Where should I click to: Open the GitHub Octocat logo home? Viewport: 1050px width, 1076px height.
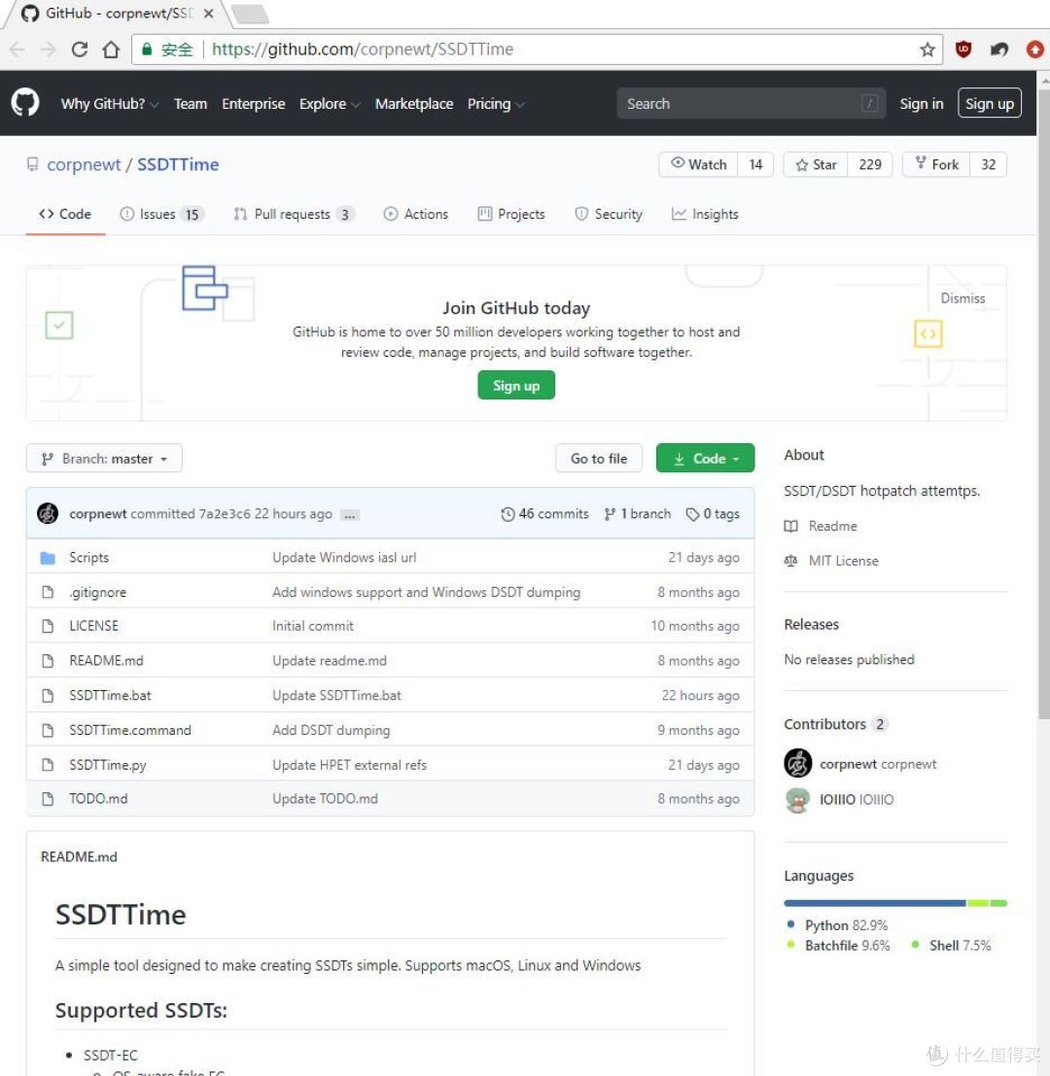25,103
